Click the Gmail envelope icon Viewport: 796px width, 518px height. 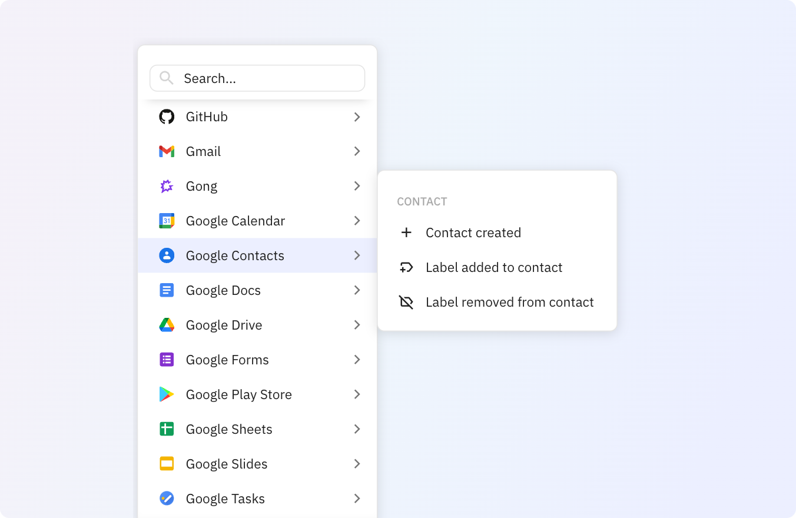[167, 151]
